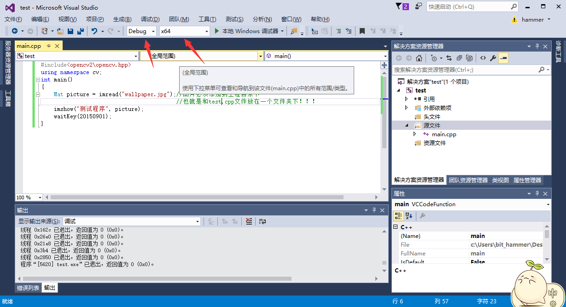Click the Collapse All icon in Solution Explorer

tap(459, 58)
